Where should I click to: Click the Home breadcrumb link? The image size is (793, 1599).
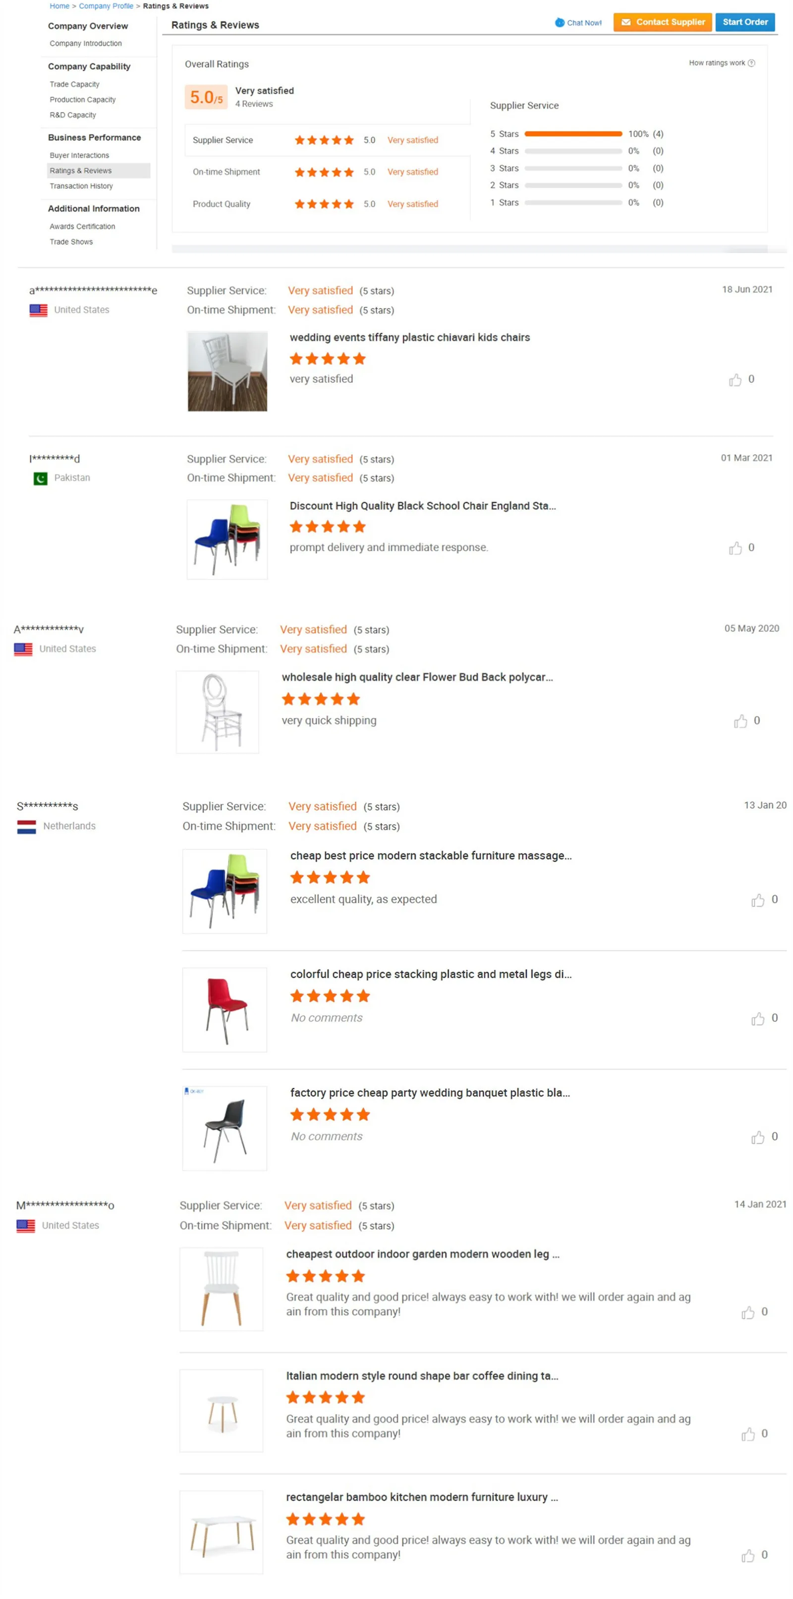coord(59,6)
